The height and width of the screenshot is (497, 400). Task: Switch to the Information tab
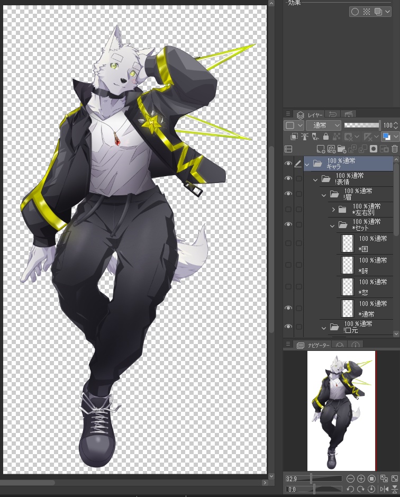(356, 345)
